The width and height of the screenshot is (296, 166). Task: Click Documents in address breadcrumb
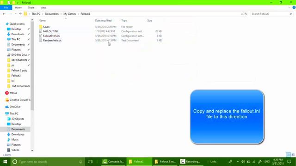tap(52, 14)
